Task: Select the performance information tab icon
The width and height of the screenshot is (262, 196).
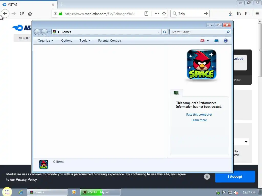Action: [x=176, y=93]
